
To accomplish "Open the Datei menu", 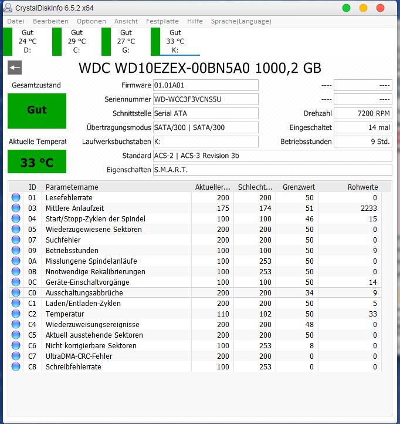I will (16, 21).
